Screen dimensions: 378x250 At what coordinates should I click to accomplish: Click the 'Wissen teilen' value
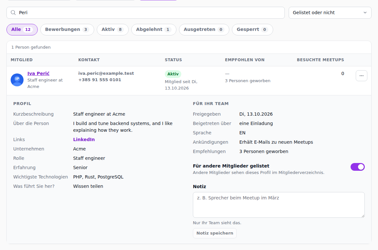(x=88, y=186)
